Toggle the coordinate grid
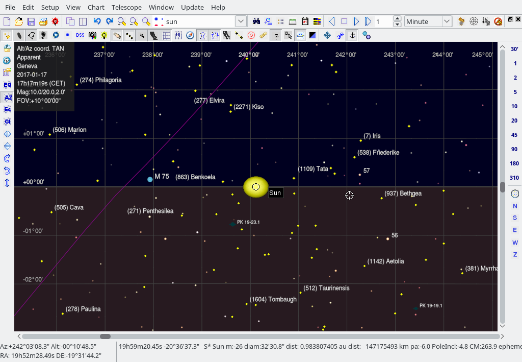 point(166,35)
